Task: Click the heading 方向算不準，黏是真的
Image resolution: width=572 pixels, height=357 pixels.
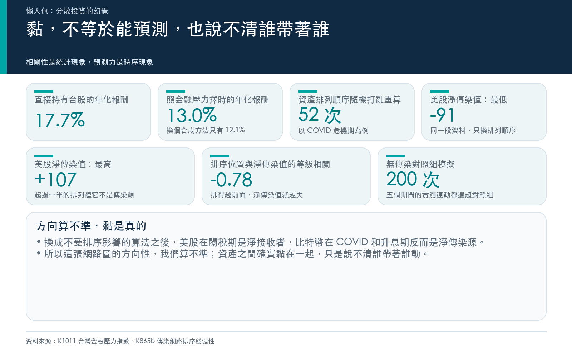Action: [x=91, y=226]
